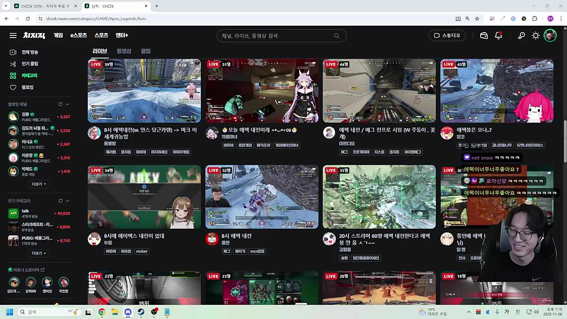Image resolution: width=567 pixels, height=319 pixels.
Task: Bookmark this page with the star icon
Action: pyautogui.click(x=477, y=19)
